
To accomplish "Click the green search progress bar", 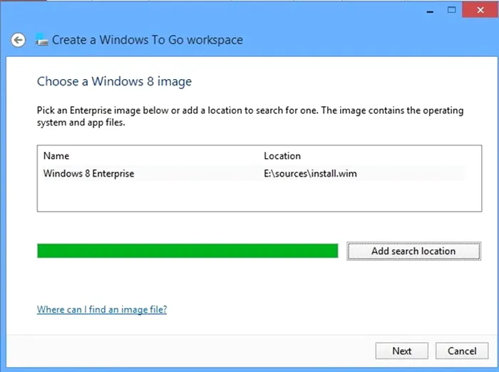I will pyautogui.click(x=187, y=251).
